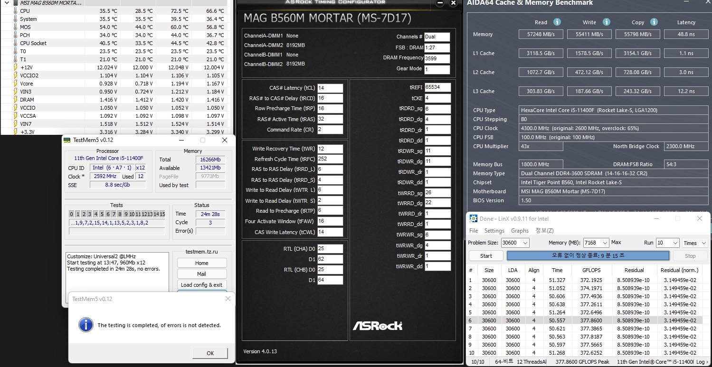Click the thermometer icon beside CPU Socket
Image resolution: width=712 pixels, height=367 pixels.
(x=15, y=43)
